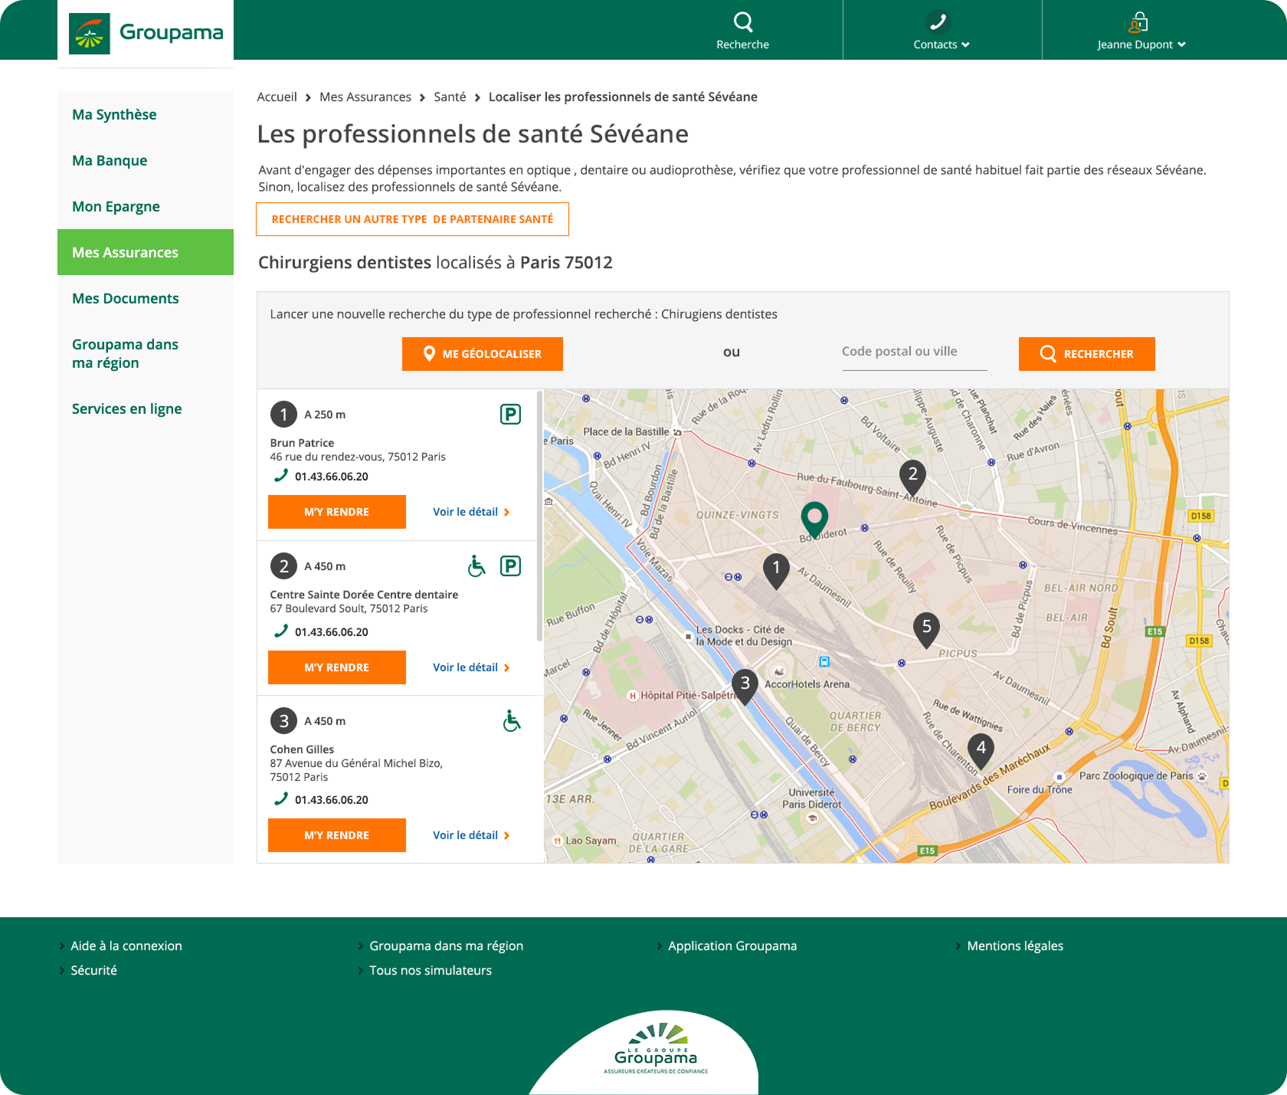Open search via the Recherche magnifier icon
Screen dimensions: 1287x1095
742,23
